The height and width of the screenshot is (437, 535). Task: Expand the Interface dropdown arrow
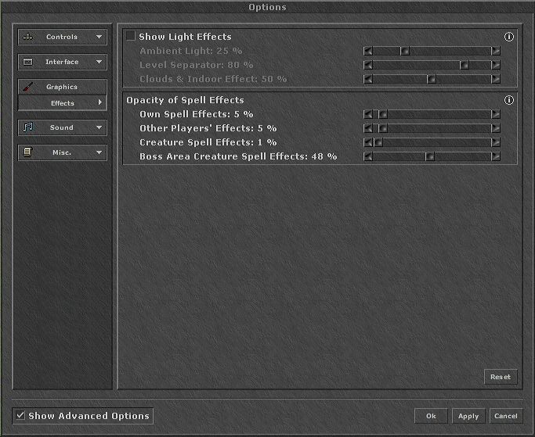point(99,62)
